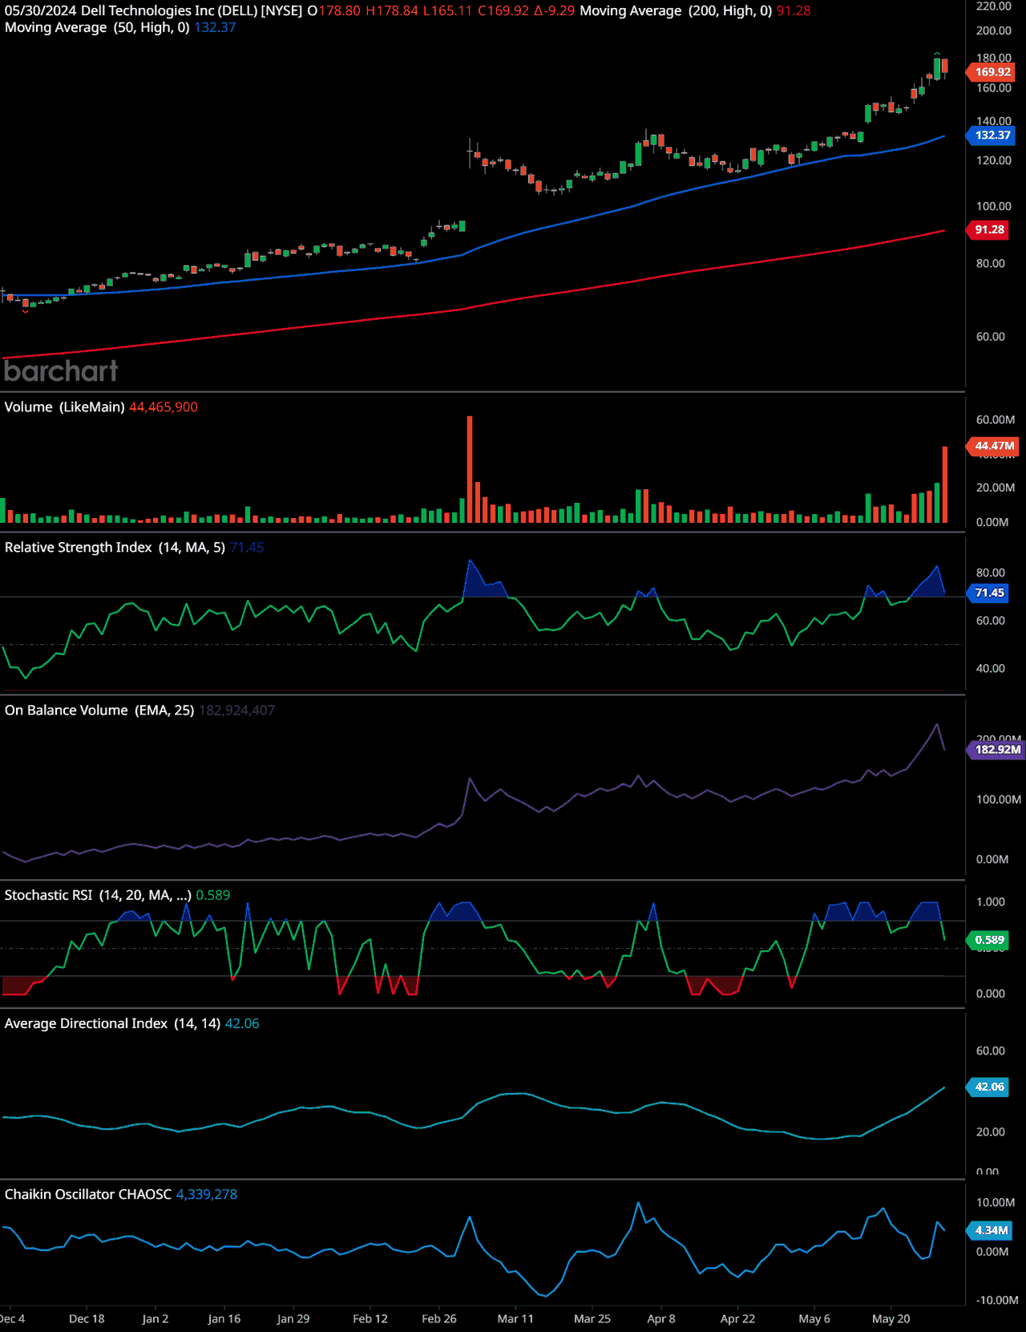Screen dimensions: 1026x1332
Task: Click the Mar 11 date on the time axis
Action: pos(515,1318)
